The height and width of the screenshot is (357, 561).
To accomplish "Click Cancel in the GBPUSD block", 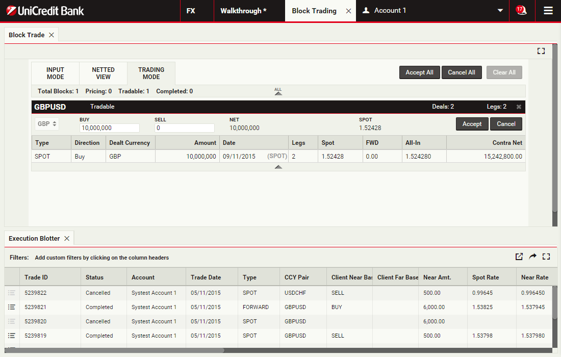I will pyautogui.click(x=506, y=124).
